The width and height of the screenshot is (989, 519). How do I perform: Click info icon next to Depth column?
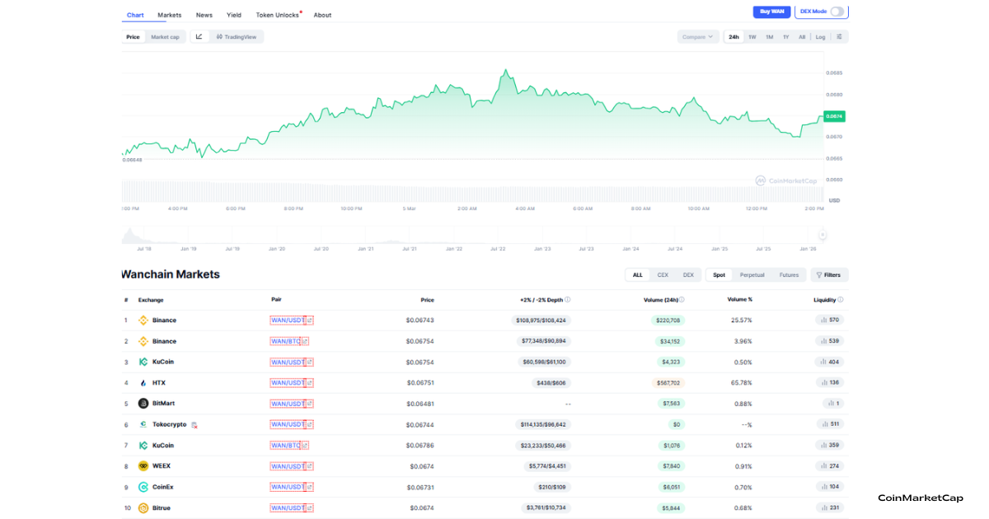[568, 300]
